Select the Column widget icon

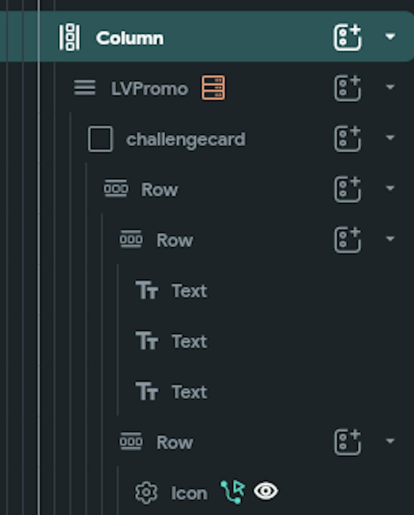pyautogui.click(x=69, y=37)
